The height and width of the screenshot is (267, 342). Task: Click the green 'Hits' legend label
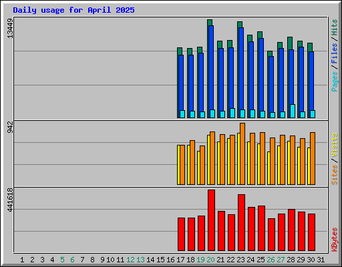335,27
